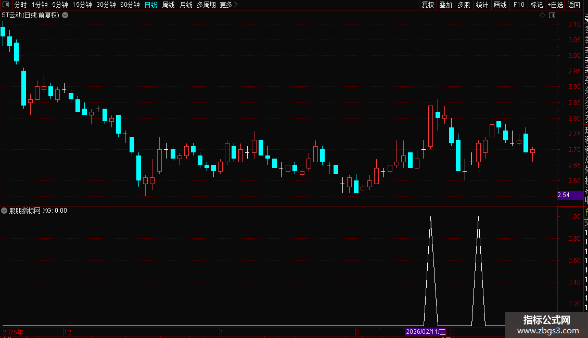
Task: Toggle the chart window layout icon
Action: click(x=552, y=16)
